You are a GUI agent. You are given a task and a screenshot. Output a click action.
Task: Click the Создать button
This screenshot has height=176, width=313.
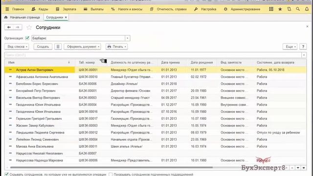point(43,47)
